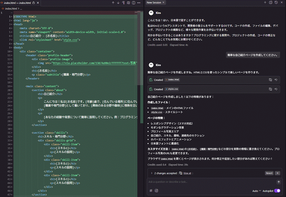This screenshot has height=197, width=286.
Task: Start a new session with plus icon
Action: click(x=265, y=3)
